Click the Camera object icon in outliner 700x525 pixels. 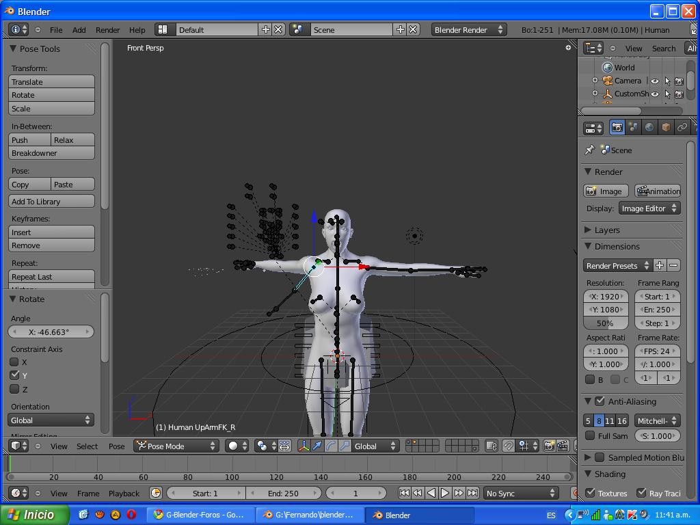click(x=607, y=81)
